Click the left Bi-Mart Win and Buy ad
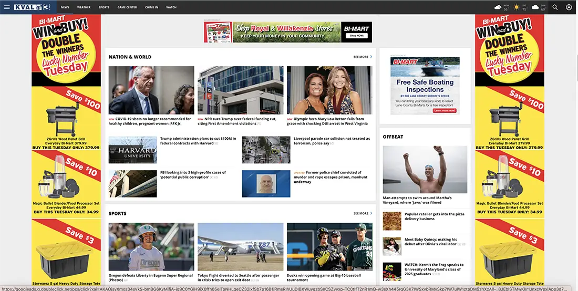 tap(66, 50)
